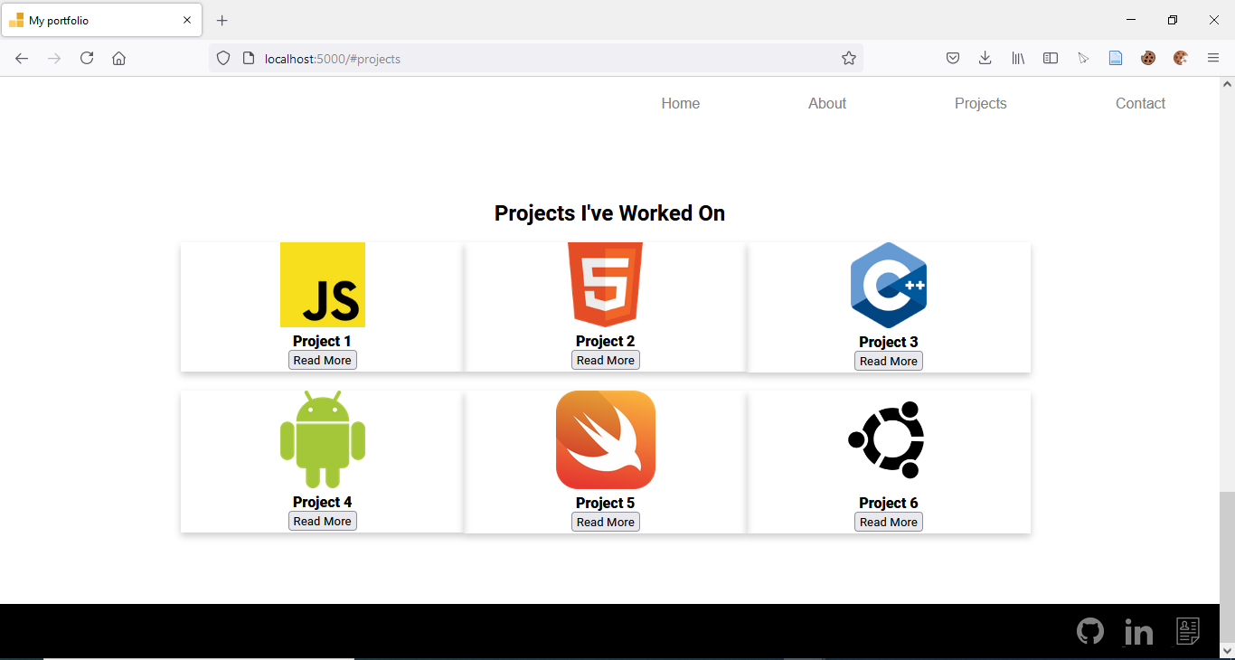This screenshot has width=1235, height=660.
Task: Click the blue document extension icon
Action: [1116, 59]
